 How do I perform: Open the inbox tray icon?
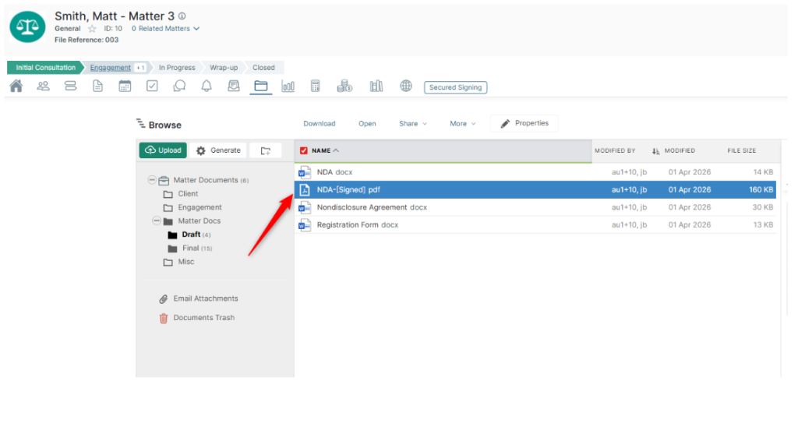tap(234, 86)
